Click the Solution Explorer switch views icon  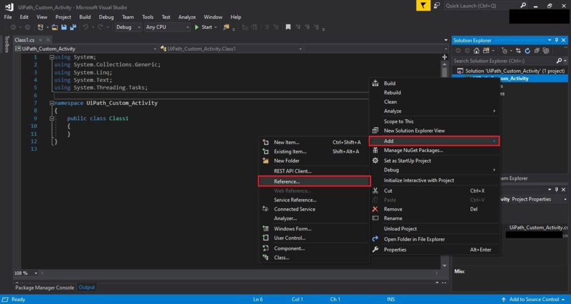(x=486, y=51)
